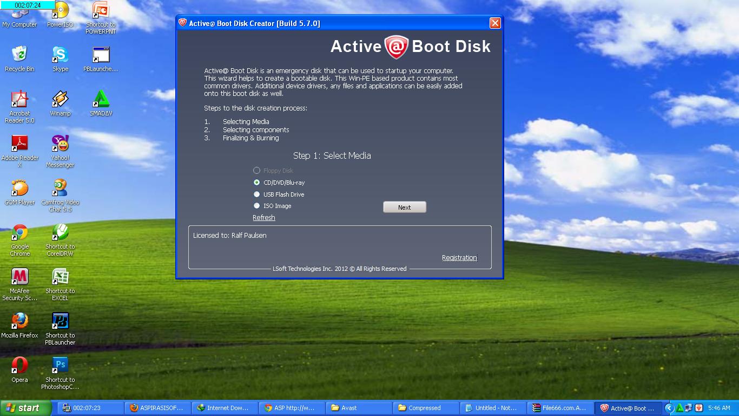Launch Mozilla Firefox from desktop

pyautogui.click(x=19, y=326)
